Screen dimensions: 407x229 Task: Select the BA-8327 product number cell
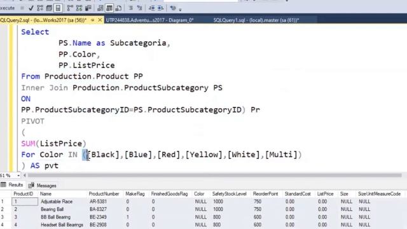pyautogui.click(x=98, y=209)
